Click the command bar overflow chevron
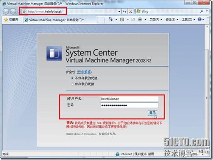 click(207, 18)
